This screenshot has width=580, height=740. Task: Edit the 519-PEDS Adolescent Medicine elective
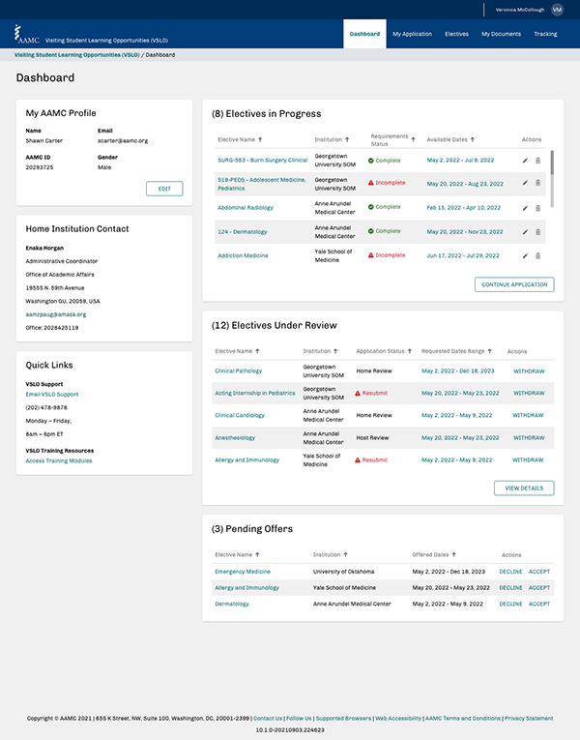(x=525, y=183)
